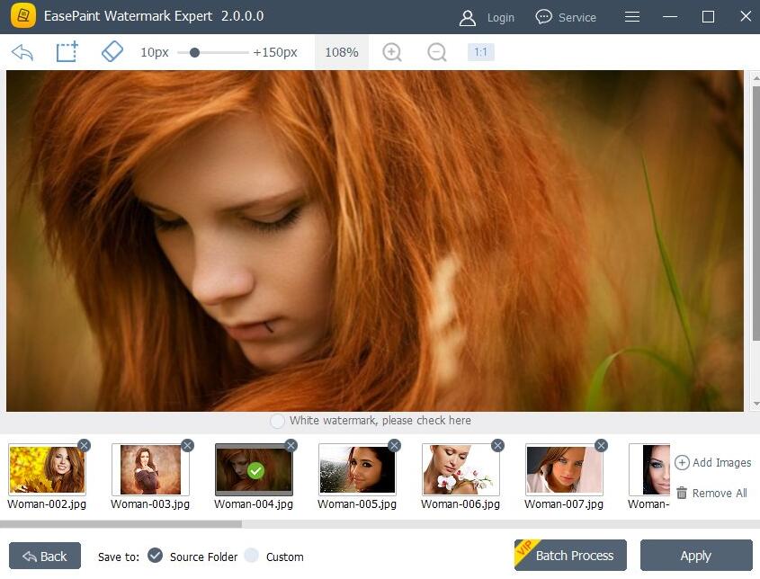Apply watermark removal to image
Viewport: 760px width, 579px height.
(x=696, y=556)
